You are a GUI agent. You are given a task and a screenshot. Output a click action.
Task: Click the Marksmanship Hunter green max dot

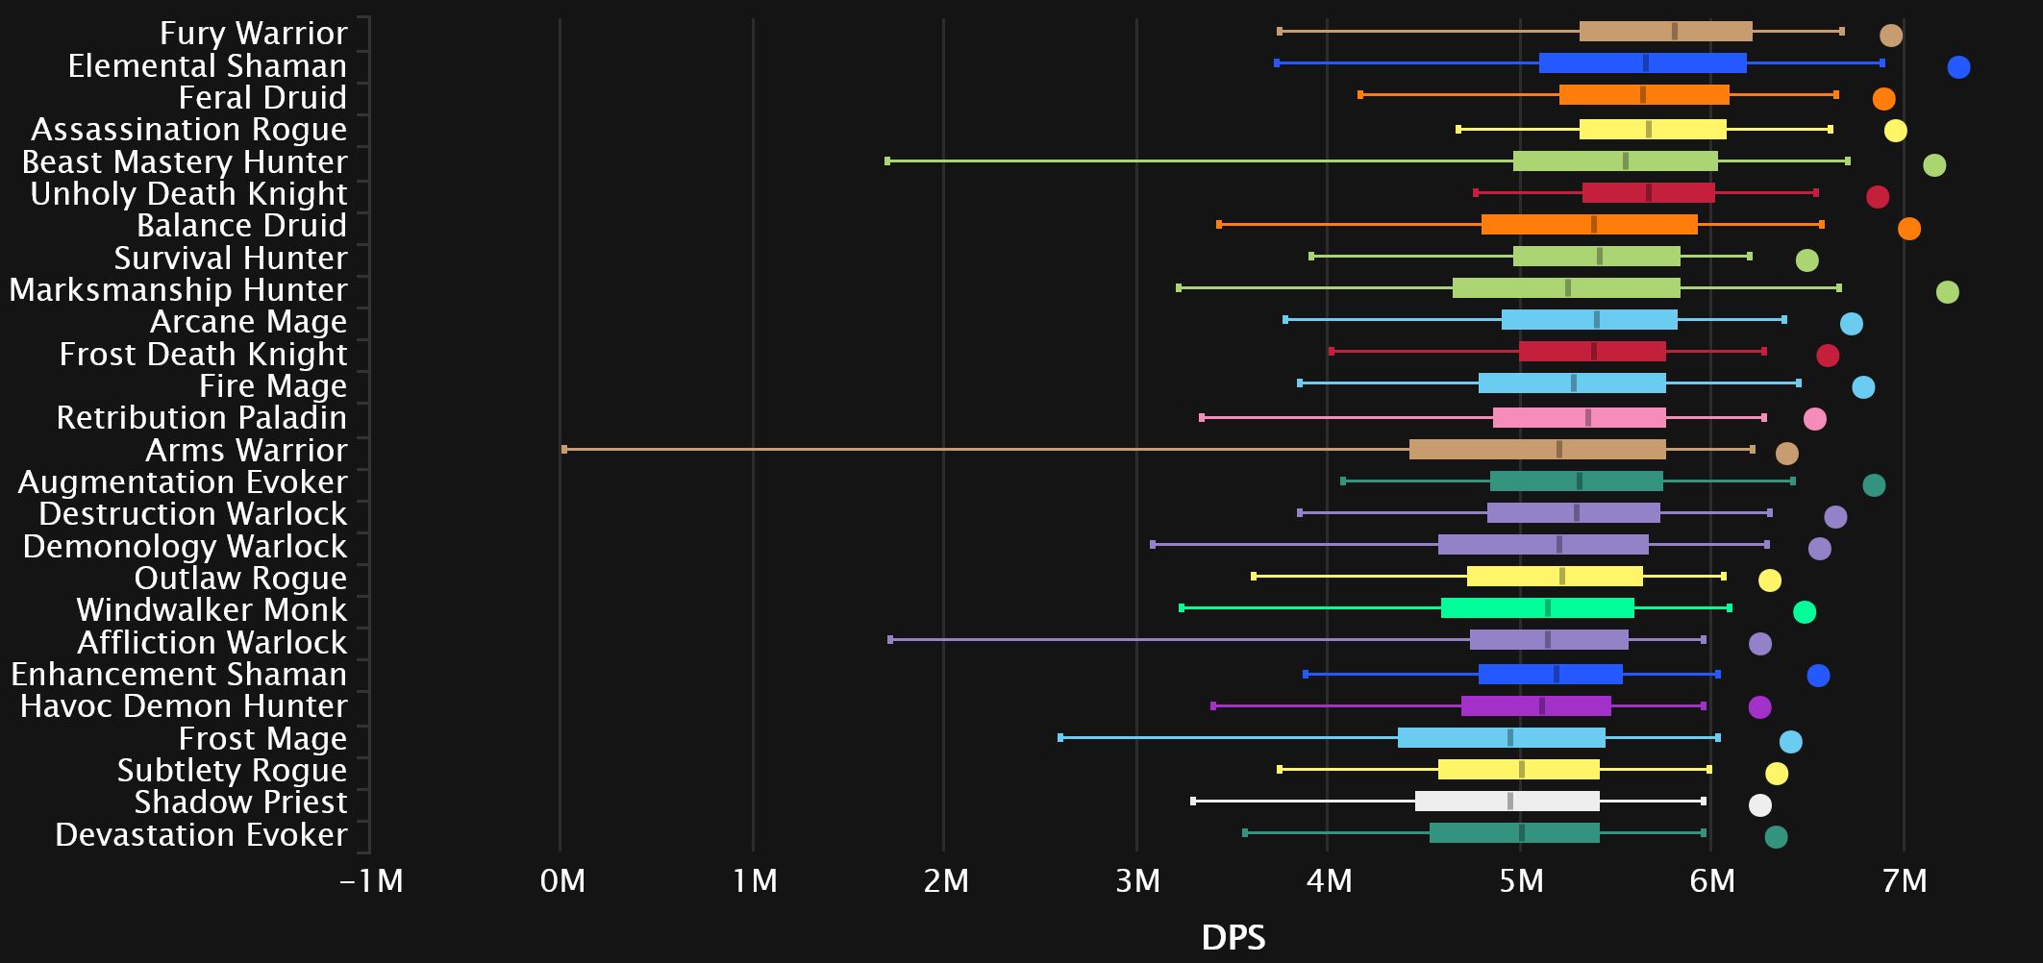point(1947,292)
